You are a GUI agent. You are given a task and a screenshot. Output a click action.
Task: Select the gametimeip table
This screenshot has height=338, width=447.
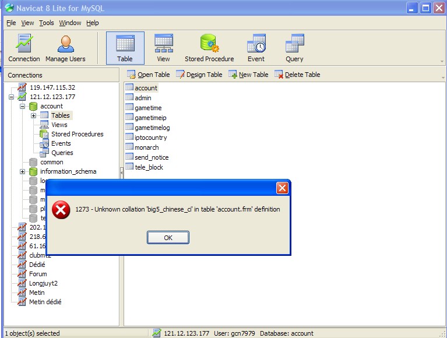click(x=150, y=118)
